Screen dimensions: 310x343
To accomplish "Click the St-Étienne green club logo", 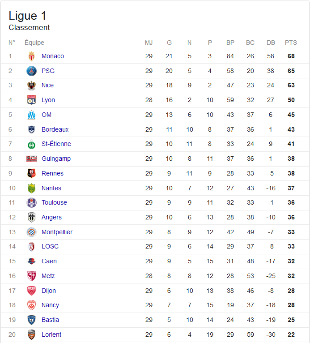I will (x=31, y=144).
